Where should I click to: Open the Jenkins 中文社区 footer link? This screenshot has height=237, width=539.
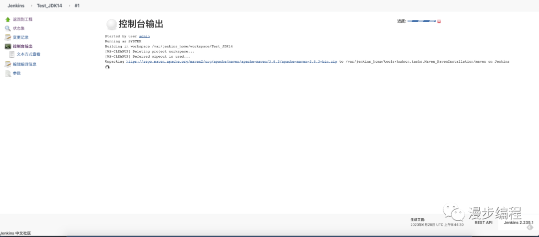[x=15, y=233]
